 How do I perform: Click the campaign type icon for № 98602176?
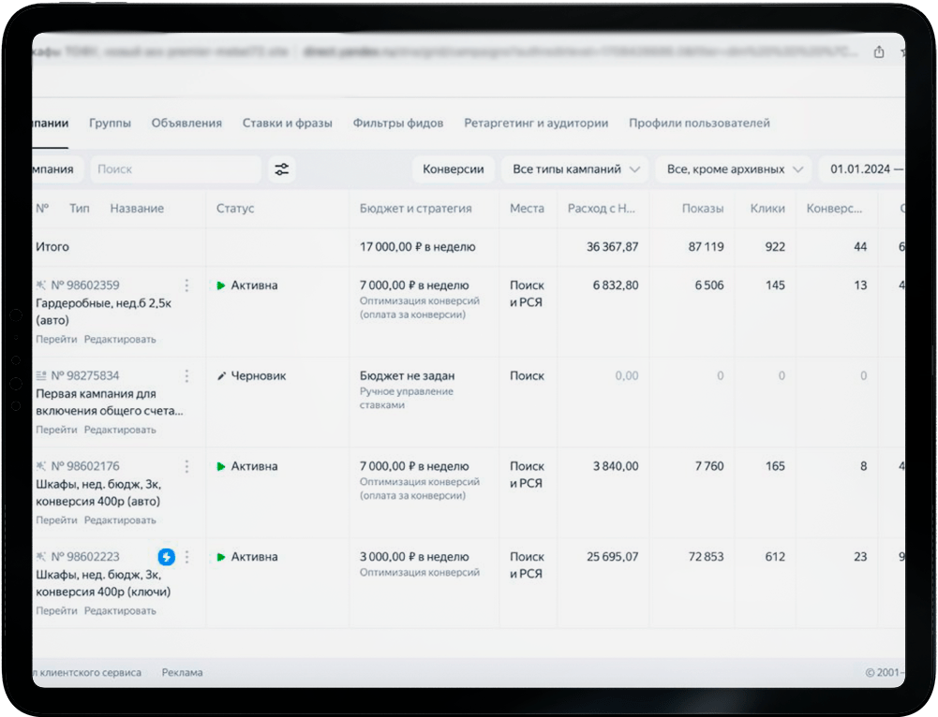(40, 466)
